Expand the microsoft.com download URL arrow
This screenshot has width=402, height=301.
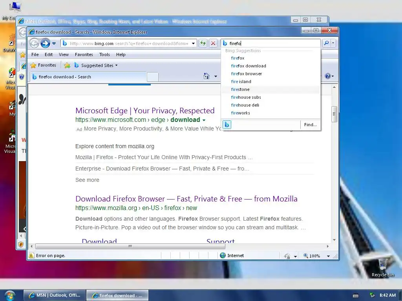204,120
